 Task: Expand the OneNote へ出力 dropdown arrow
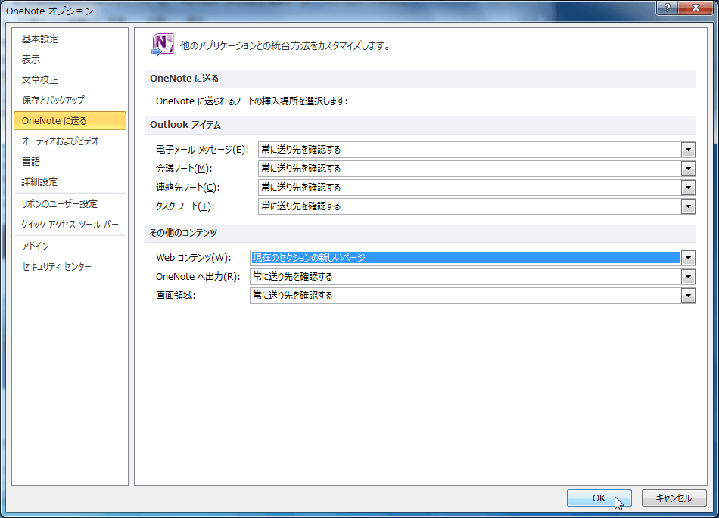click(688, 277)
